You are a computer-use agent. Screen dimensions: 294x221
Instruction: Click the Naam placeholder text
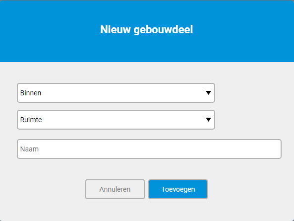tap(29, 149)
